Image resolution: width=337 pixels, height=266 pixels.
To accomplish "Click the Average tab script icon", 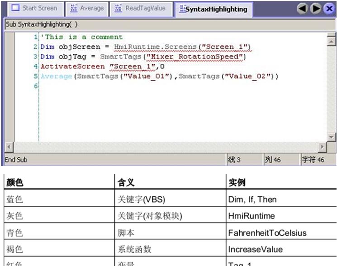I will tap(74, 8).
